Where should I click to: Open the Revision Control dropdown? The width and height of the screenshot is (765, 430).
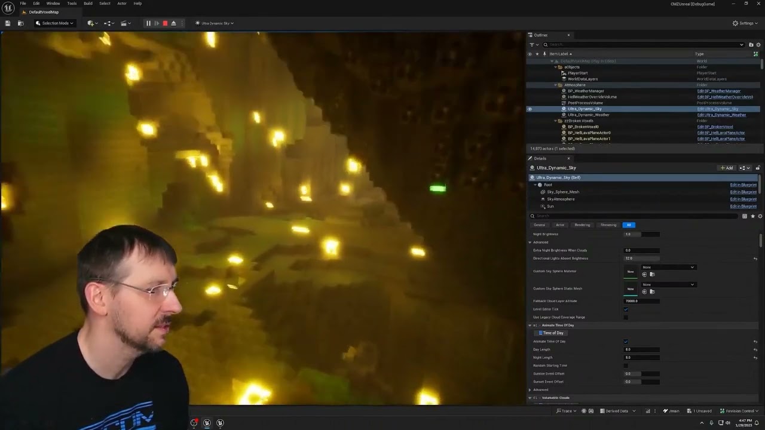point(740,411)
